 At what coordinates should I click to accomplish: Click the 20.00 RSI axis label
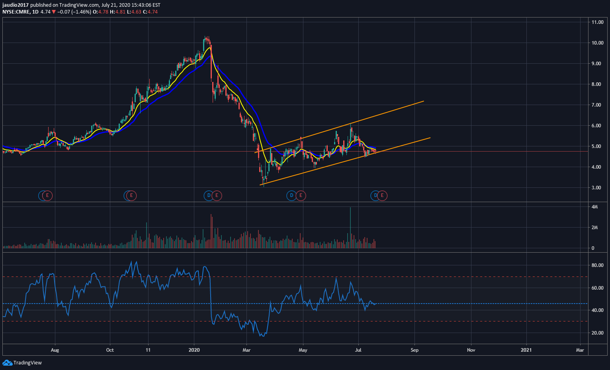pos(598,333)
